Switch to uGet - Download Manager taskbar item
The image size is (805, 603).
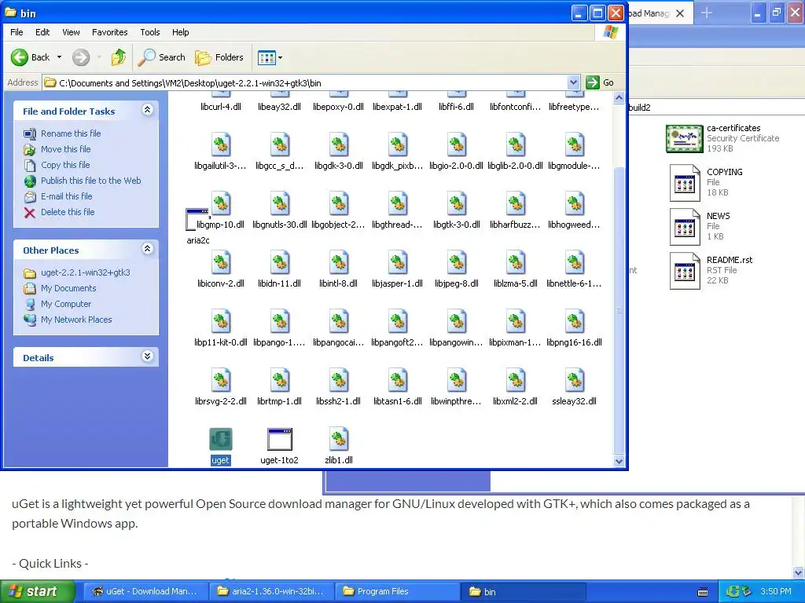pyautogui.click(x=145, y=592)
